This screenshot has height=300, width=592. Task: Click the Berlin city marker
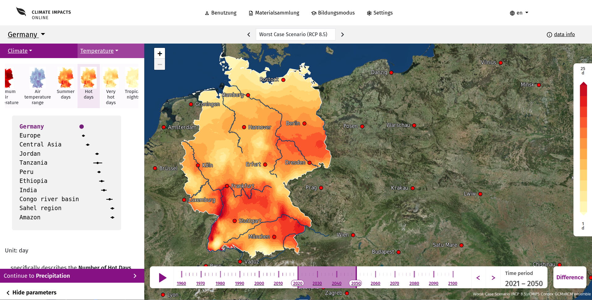pyautogui.click(x=304, y=124)
